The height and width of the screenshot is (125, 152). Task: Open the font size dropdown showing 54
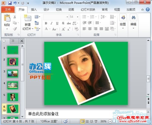click(x=78, y=17)
